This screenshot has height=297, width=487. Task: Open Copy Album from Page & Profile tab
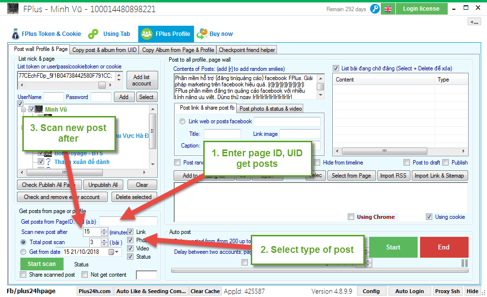178,49
